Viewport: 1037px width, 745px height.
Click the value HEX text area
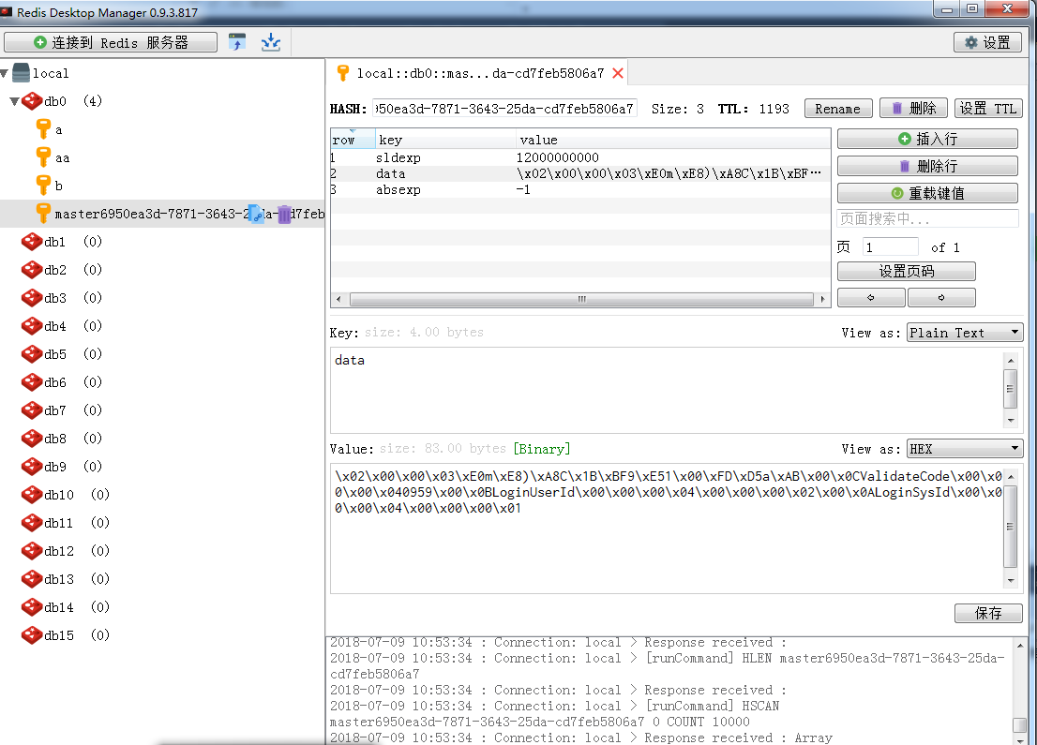(x=667, y=528)
